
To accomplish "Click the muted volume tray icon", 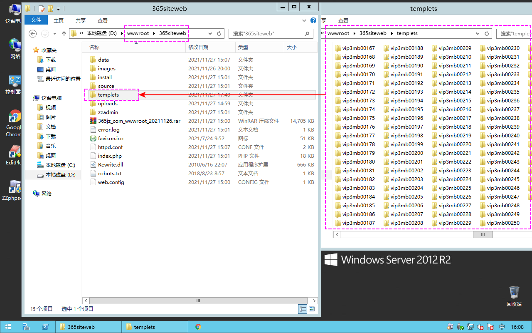I will (480, 327).
